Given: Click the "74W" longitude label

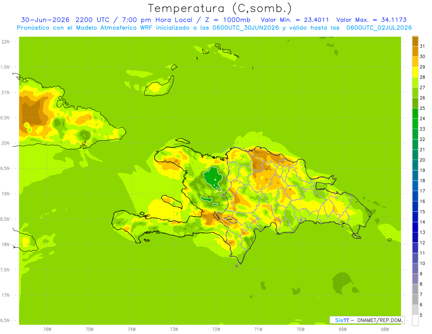Looking at the screenshot, I should tap(132, 329).
